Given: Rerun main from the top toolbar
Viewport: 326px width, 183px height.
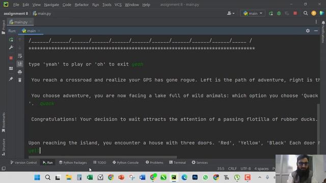Looking at the screenshot, I should click(x=270, y=14).
